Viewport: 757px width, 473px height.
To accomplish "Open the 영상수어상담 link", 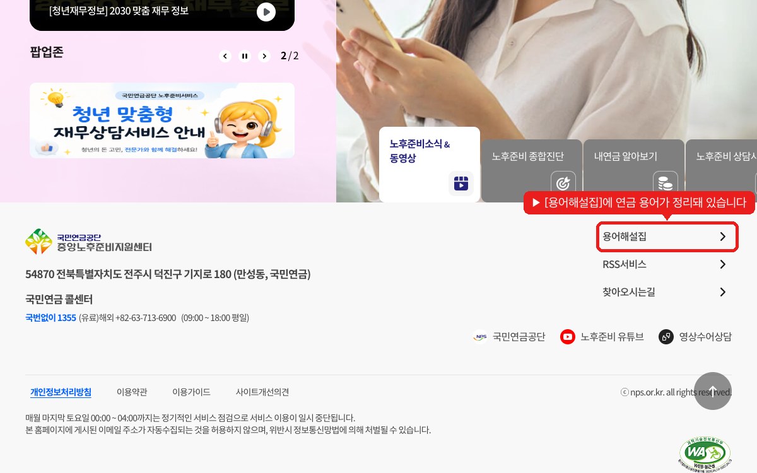I will tap(695, 337).
